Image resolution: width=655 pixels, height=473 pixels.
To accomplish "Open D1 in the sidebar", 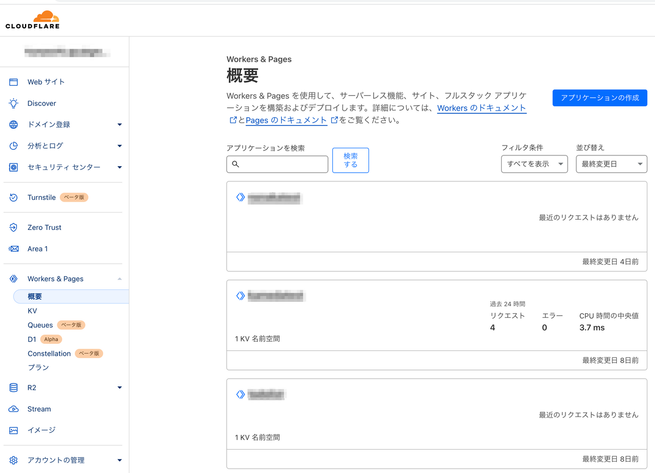I will 32,339.
